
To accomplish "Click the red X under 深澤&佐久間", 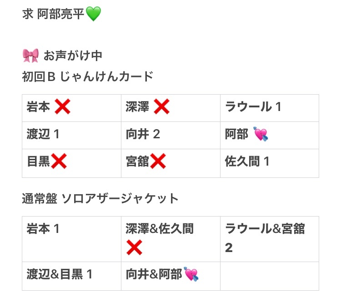I will tap(134, 247).
